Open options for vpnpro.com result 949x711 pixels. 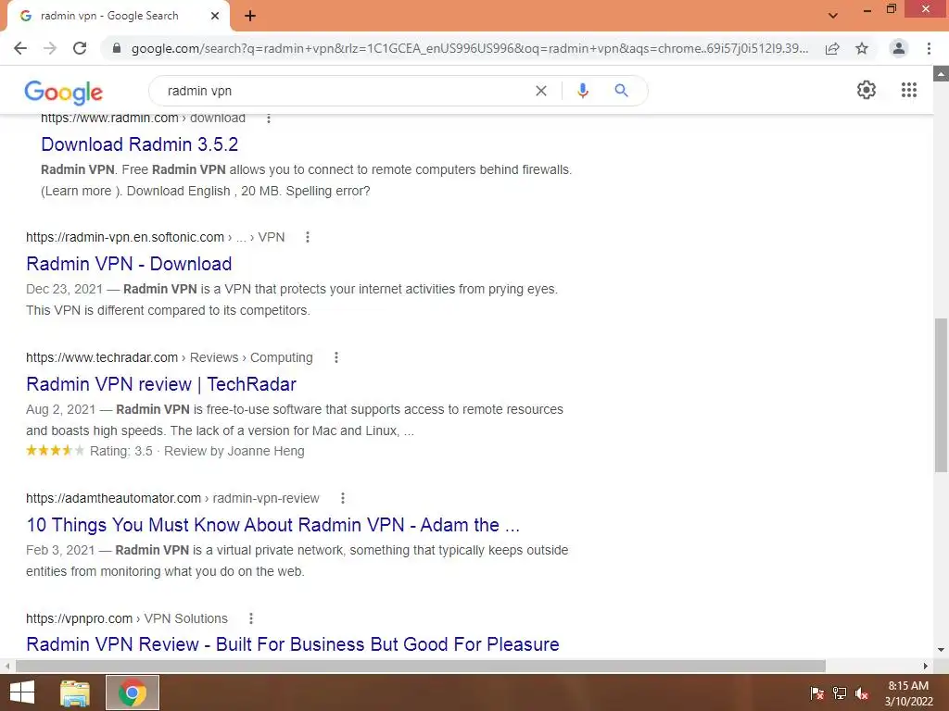click(251, 618)
